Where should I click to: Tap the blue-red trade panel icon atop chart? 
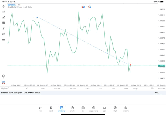[x=83, y=7]
